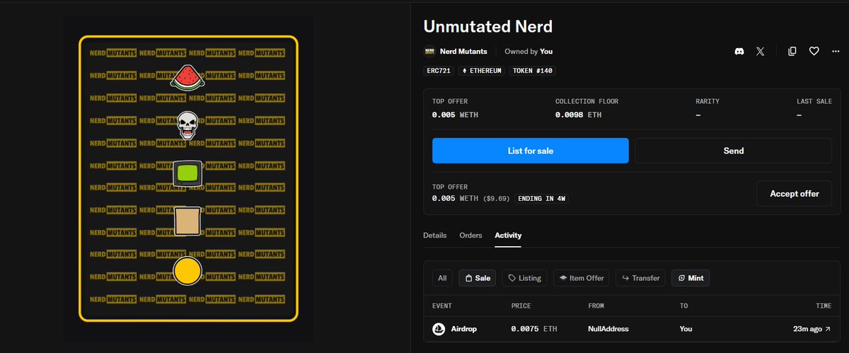
Task: Toggle the Item Offer activity filter
Action: [582, 278]
